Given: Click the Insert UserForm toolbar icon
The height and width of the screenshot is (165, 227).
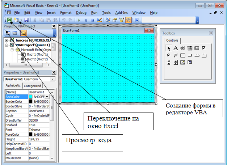Looking at the screenshot, I should 17,20.
